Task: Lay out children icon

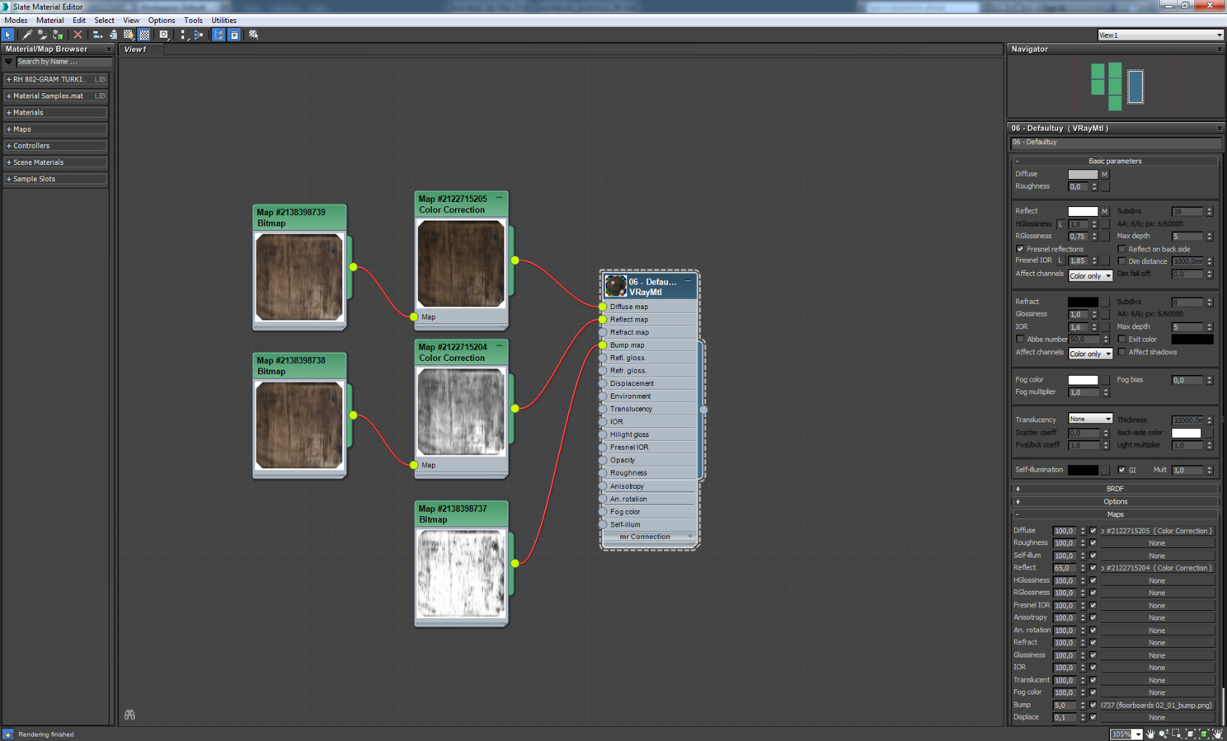Action: 199,35
